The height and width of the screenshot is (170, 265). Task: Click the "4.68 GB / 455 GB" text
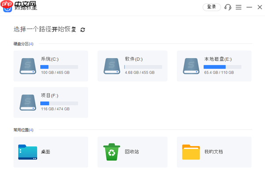(140, 72)
